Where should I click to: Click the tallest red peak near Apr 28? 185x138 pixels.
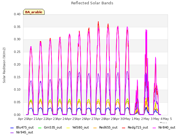[98, 22]
